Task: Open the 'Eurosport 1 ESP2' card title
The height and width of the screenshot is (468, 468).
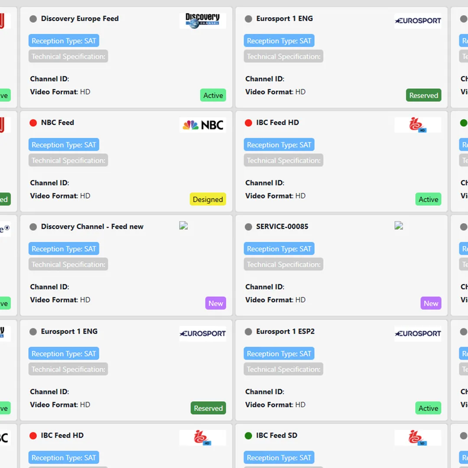Action: [x=285, y=331]
